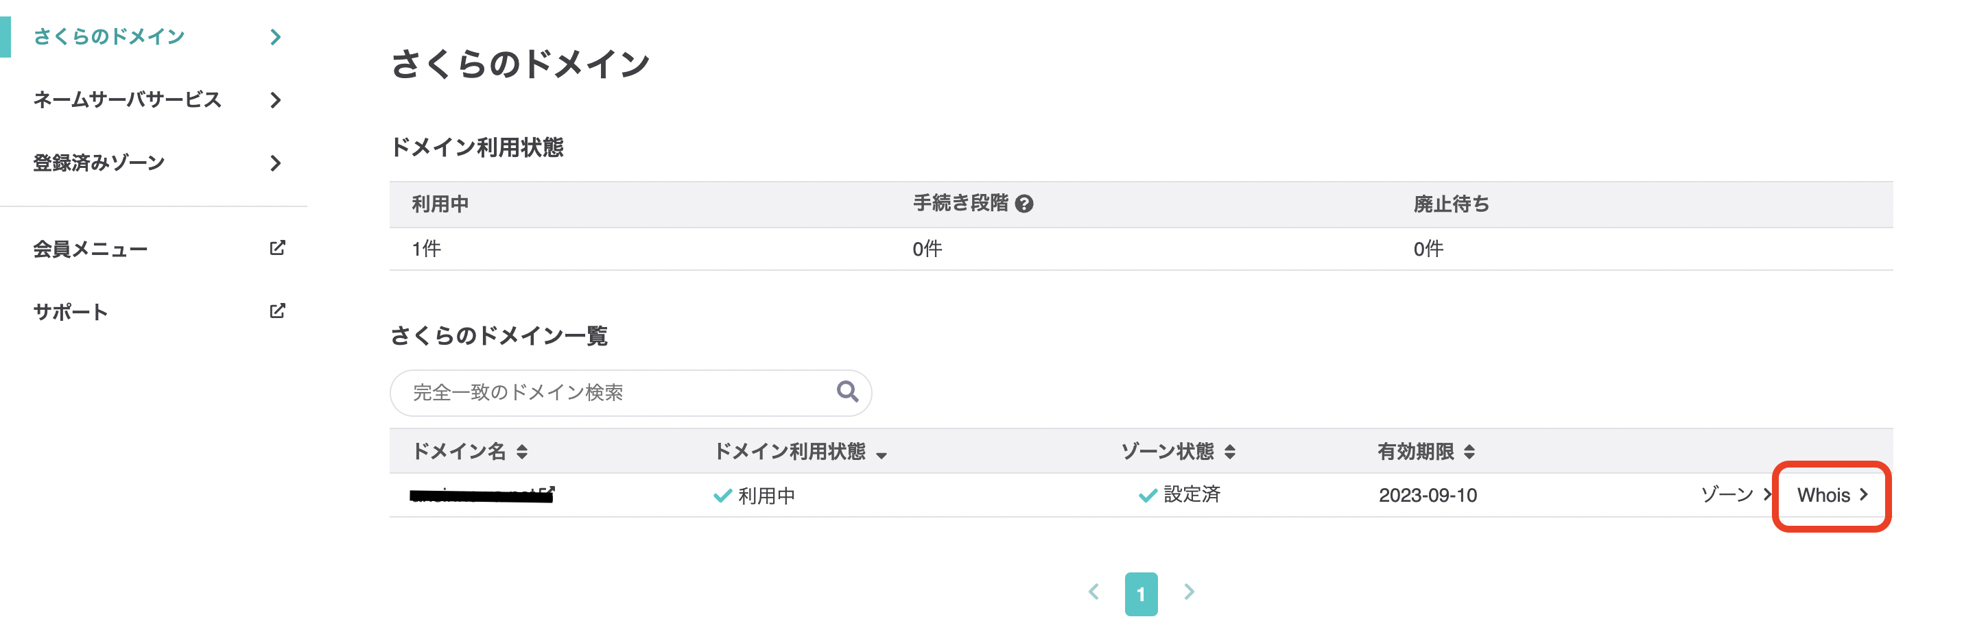
Task: Click the checkmark icon beside 利用中 status
Action: click(722, 495)
